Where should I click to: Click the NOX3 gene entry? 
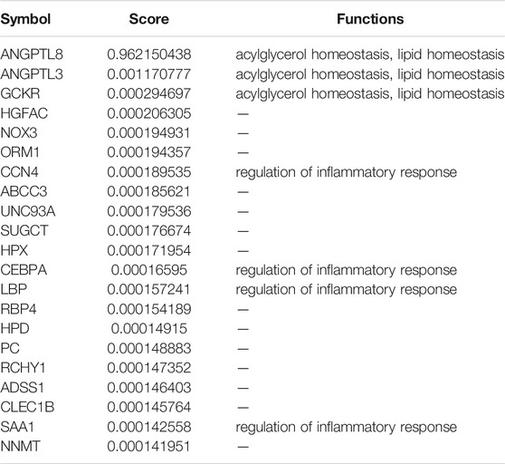point(19,132)
